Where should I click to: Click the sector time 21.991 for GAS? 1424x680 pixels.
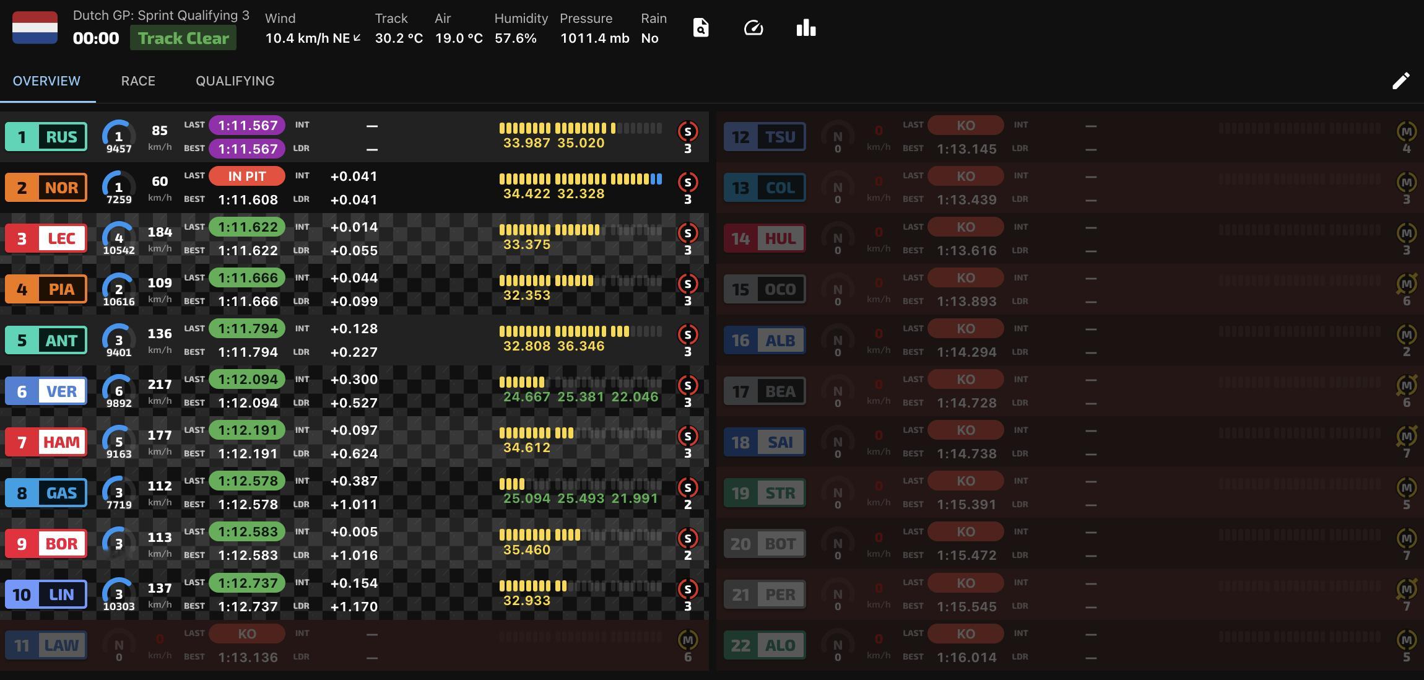click(x=635, y=499)
